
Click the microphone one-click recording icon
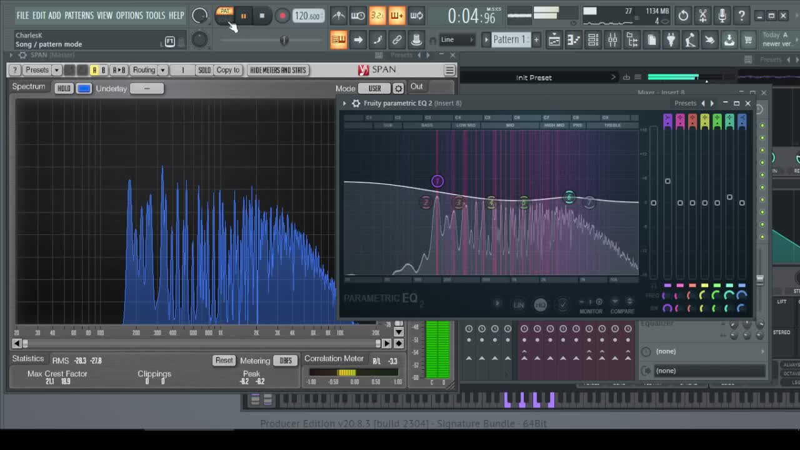point(722,16)
